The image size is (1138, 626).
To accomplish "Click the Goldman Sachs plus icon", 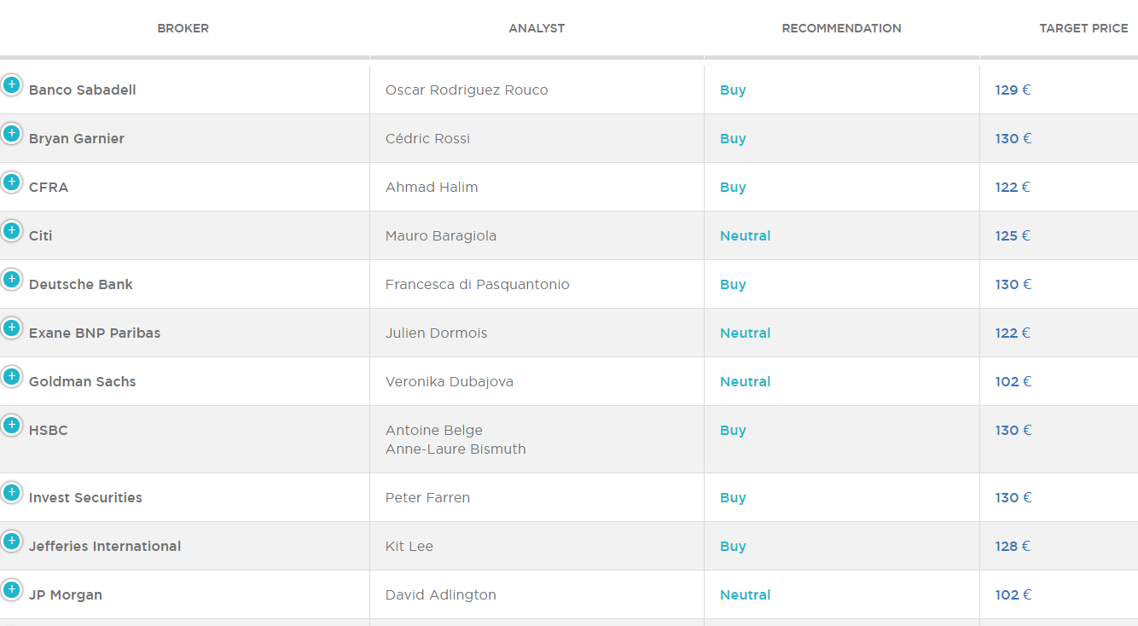I will pyautogui.click(x=11, y=376).
